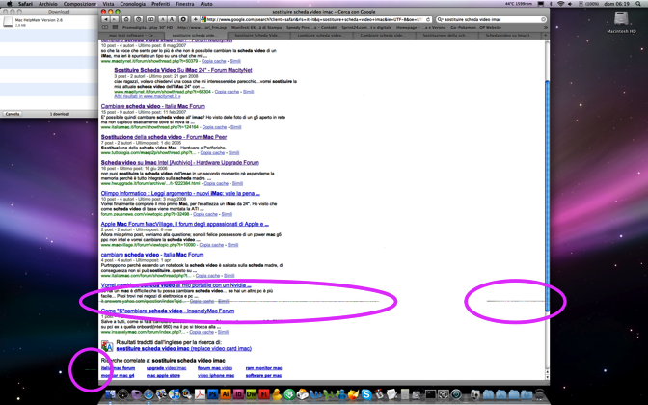Open the Preferiti menu

pyautogui.click(x=161, y=4)
